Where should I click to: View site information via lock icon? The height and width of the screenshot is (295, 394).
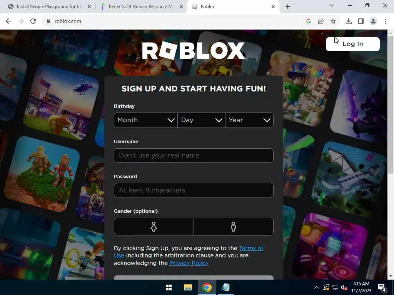coord(48,22)
